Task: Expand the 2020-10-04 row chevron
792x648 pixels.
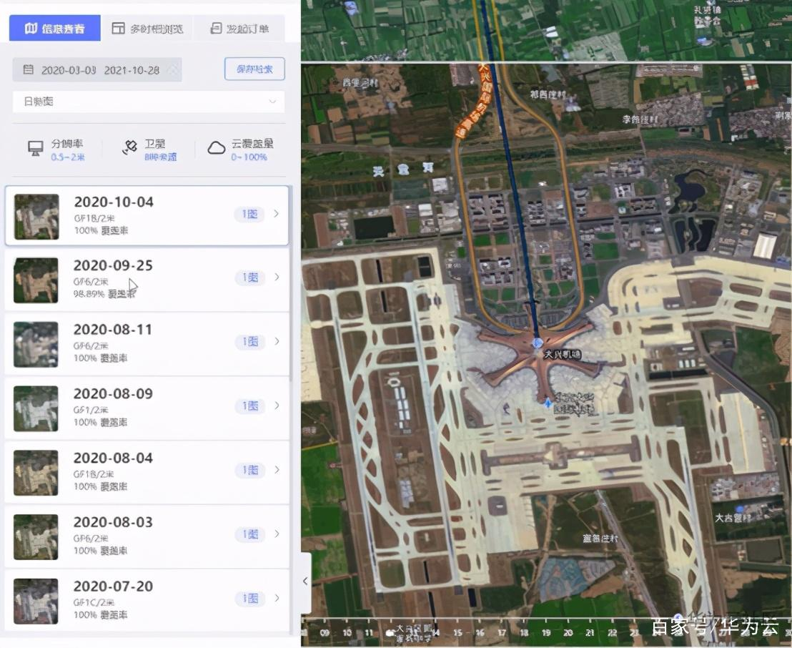Action: point(277,214)
